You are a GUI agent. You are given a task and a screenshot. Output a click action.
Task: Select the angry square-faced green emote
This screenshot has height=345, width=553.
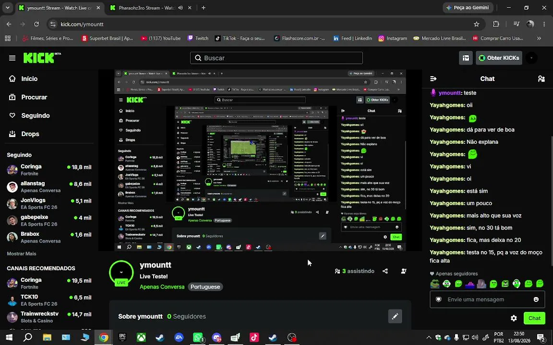pyautogui.click(x=505, y=283)
